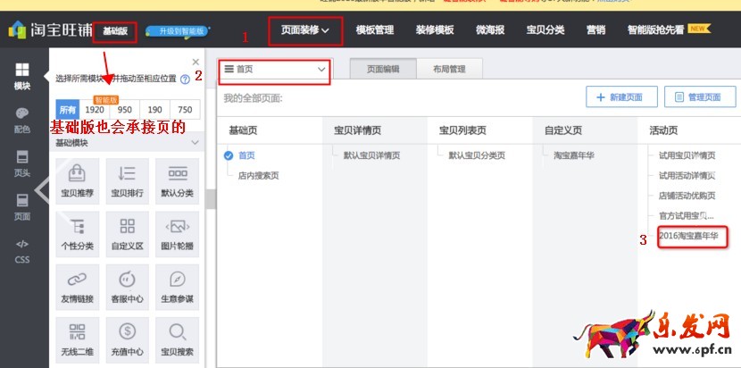This screenshot has width=741, height=368.
Task: Select 2016淘宝嘉年华 activity page
Action: pyautogui.click(x=688, y=236)
